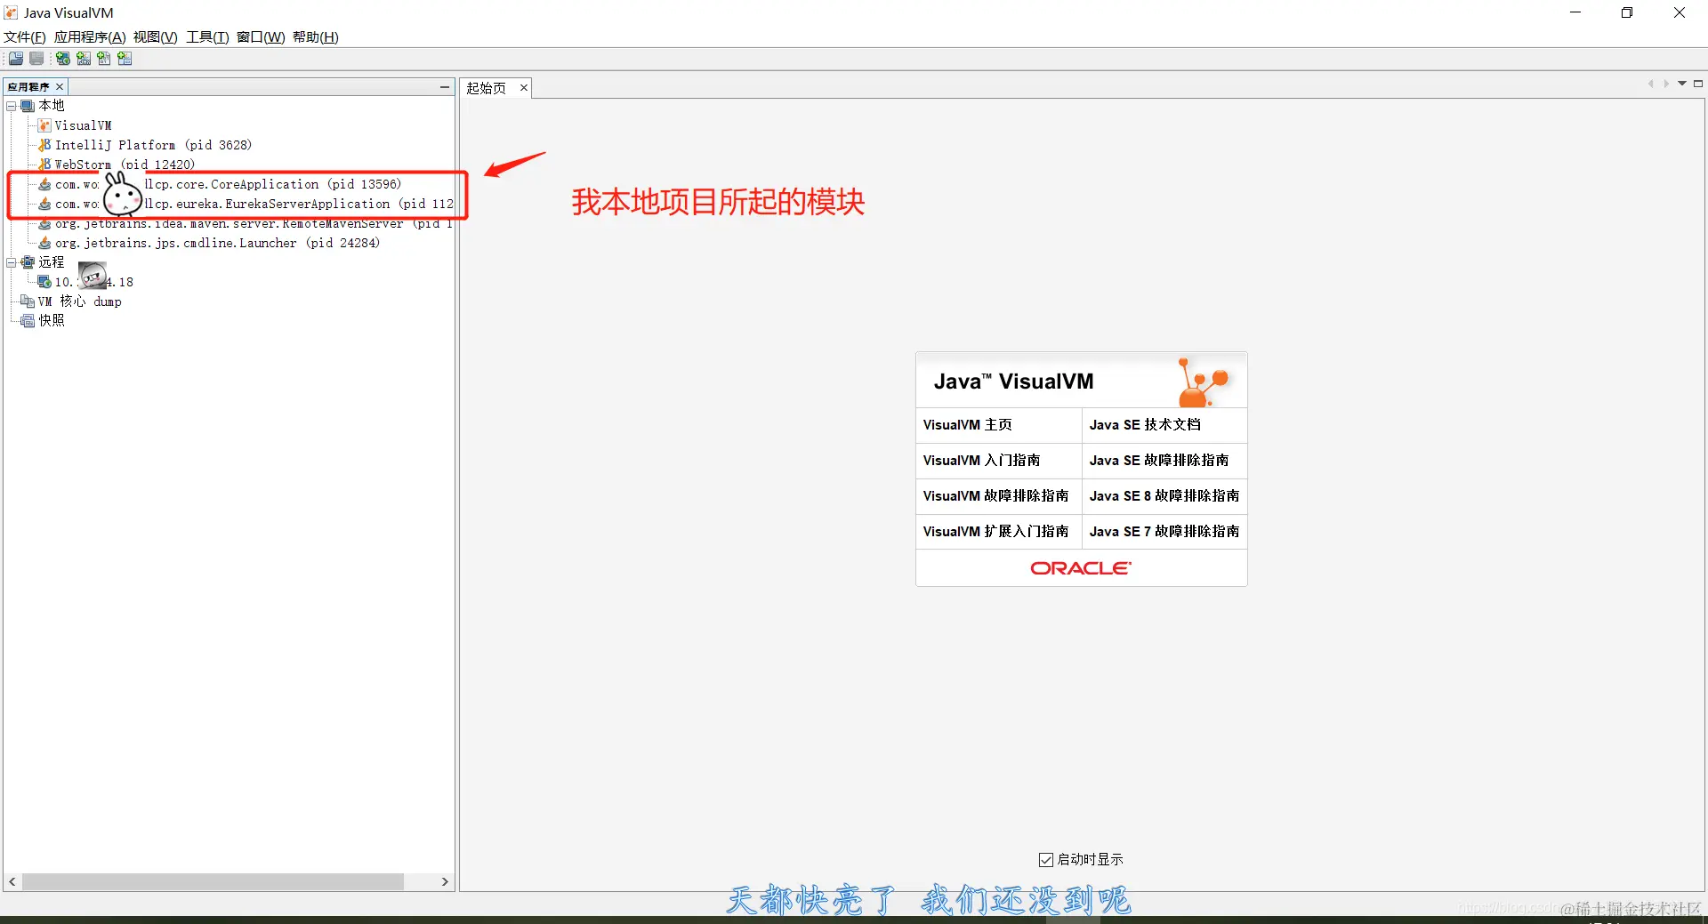This screenshot has width=1708, height=924.
Task: Select the 本地 tree node label
Action: point(52,106)
